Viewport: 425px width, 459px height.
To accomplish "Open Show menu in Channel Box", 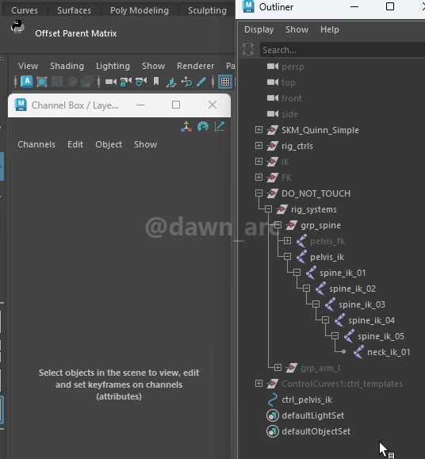I will 145,144.
